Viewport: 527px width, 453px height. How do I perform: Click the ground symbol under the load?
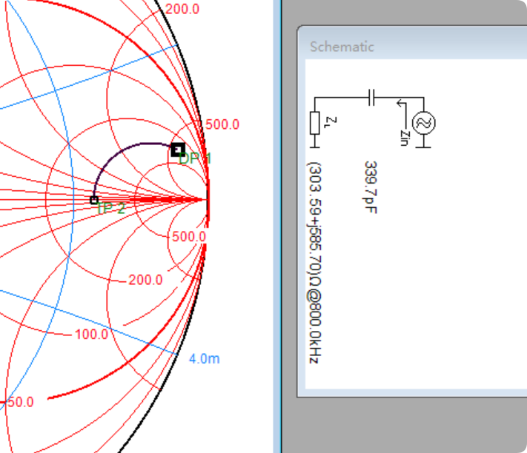(315, 139)
